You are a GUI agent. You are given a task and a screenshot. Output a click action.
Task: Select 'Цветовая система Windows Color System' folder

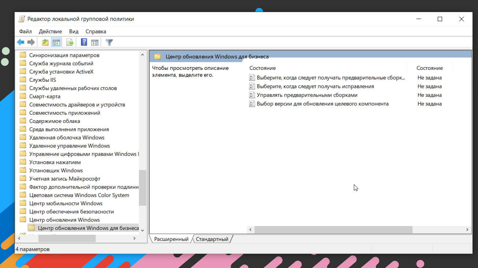point(79,195)
